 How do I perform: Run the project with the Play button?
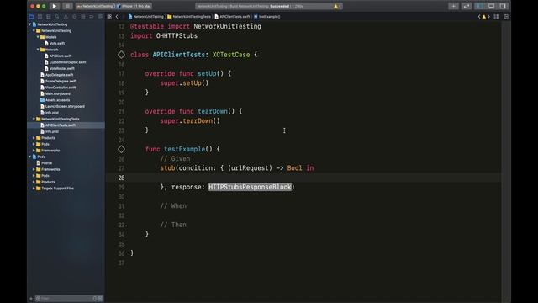[x=54, y=6]
